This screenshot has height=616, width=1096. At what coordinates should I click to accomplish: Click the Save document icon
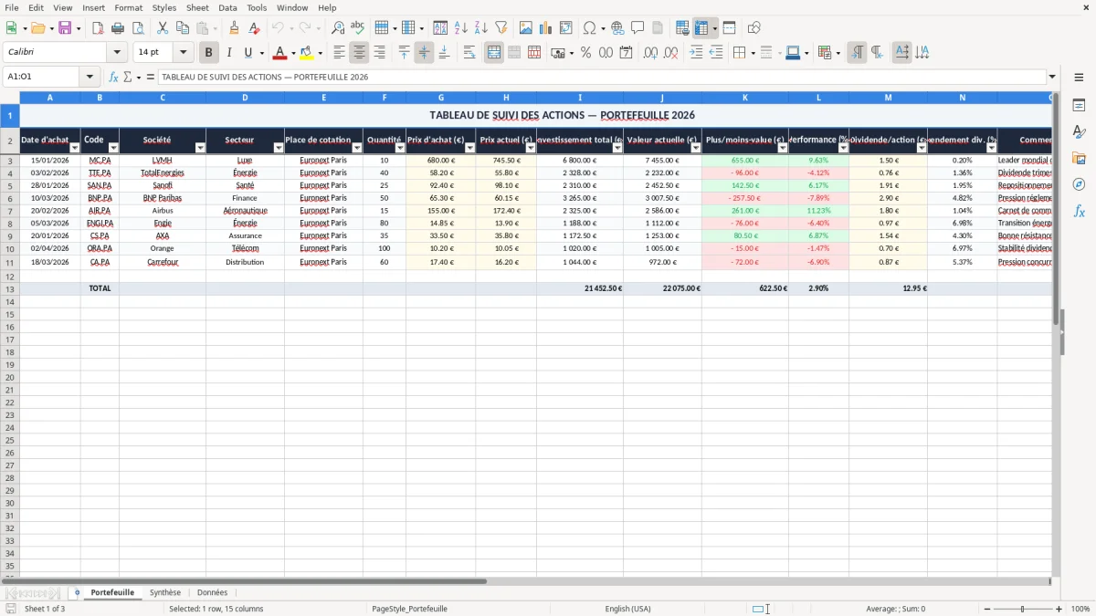click(65, 28)
